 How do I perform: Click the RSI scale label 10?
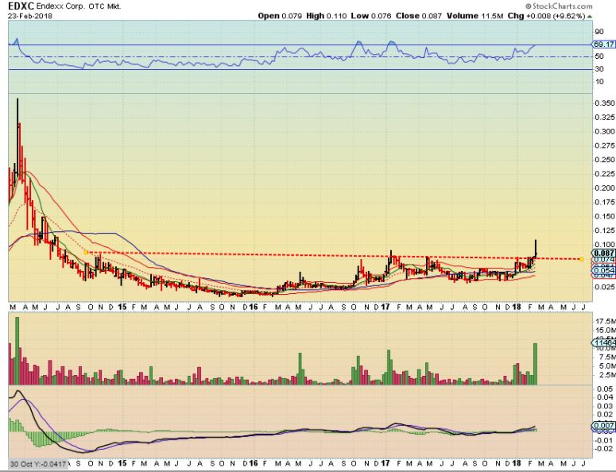pos(599,82)
